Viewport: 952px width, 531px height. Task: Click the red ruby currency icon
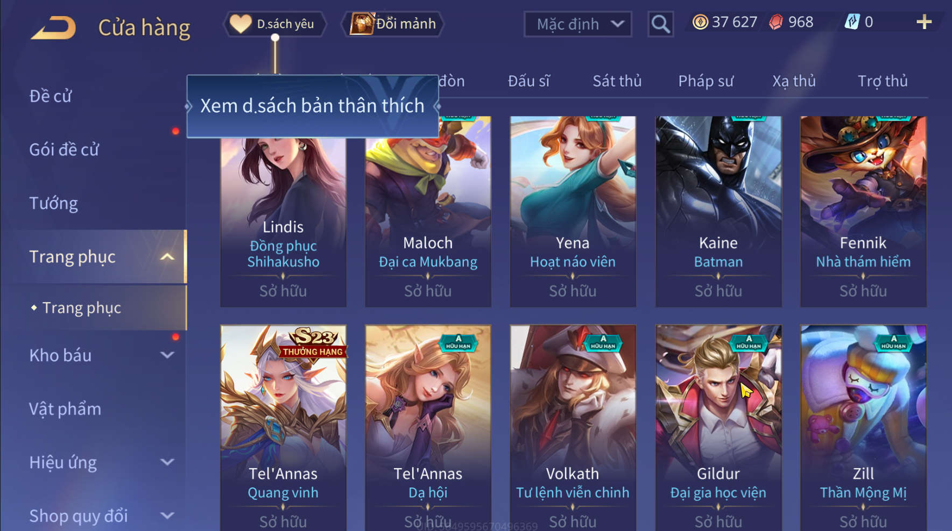[x=775, y=22]
